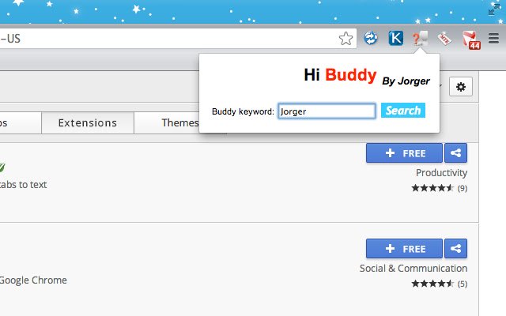This screenshot has height=316, width=506.
Task: Toggle the Hi Buddy extension icon
Action: tap(420, 39)
